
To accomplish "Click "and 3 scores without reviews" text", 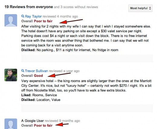I will [x=76, y=7].
